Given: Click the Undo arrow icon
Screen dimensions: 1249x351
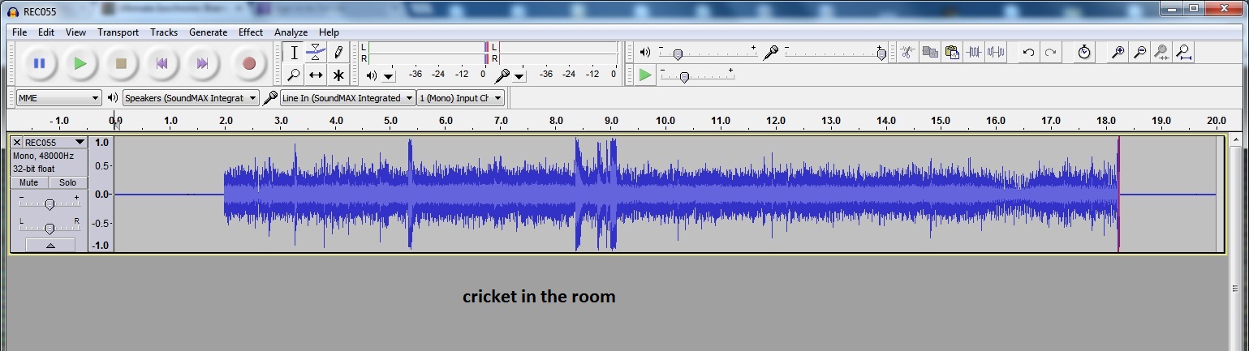Looking at the screenshot, I should pos(1028,53).
